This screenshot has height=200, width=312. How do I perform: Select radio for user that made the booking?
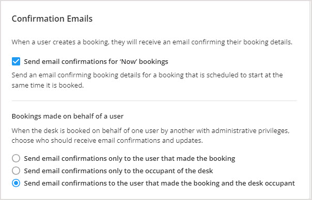click(16, 158)
